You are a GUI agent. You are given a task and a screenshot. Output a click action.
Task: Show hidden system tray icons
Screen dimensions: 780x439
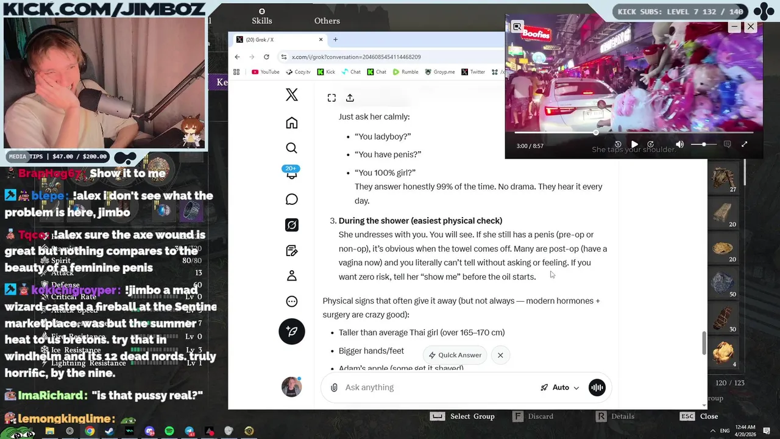click(712, 430)
